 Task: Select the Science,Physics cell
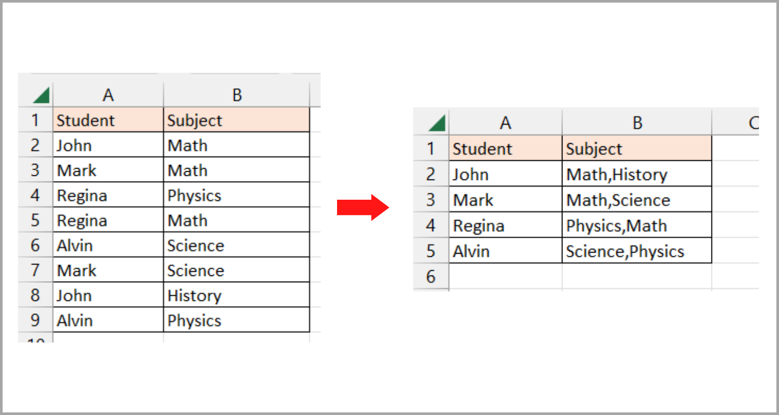[x=637, y=251]
